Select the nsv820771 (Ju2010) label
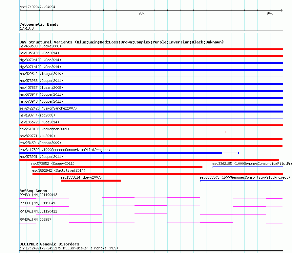 (37, 136)
